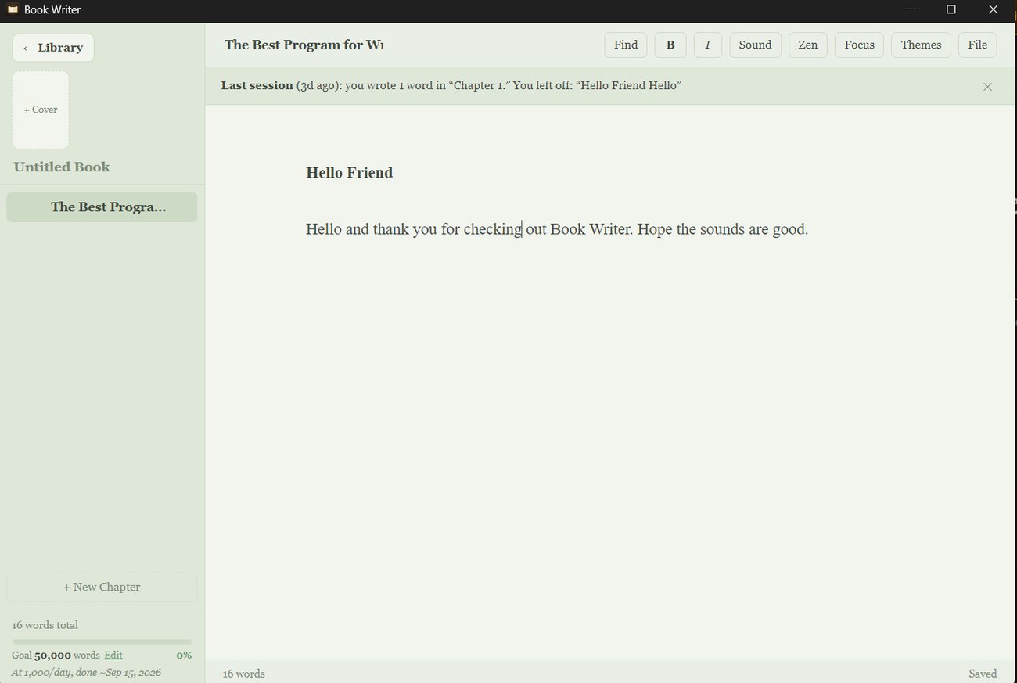The height and width of the screenshot is (683, 1017).
Task: Click the word goal progress bar
Action: pyautogui.click(x=102, y=642)
